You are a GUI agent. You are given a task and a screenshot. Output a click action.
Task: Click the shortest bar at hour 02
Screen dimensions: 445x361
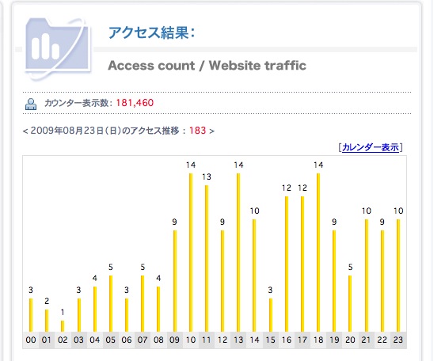[63, 326]
